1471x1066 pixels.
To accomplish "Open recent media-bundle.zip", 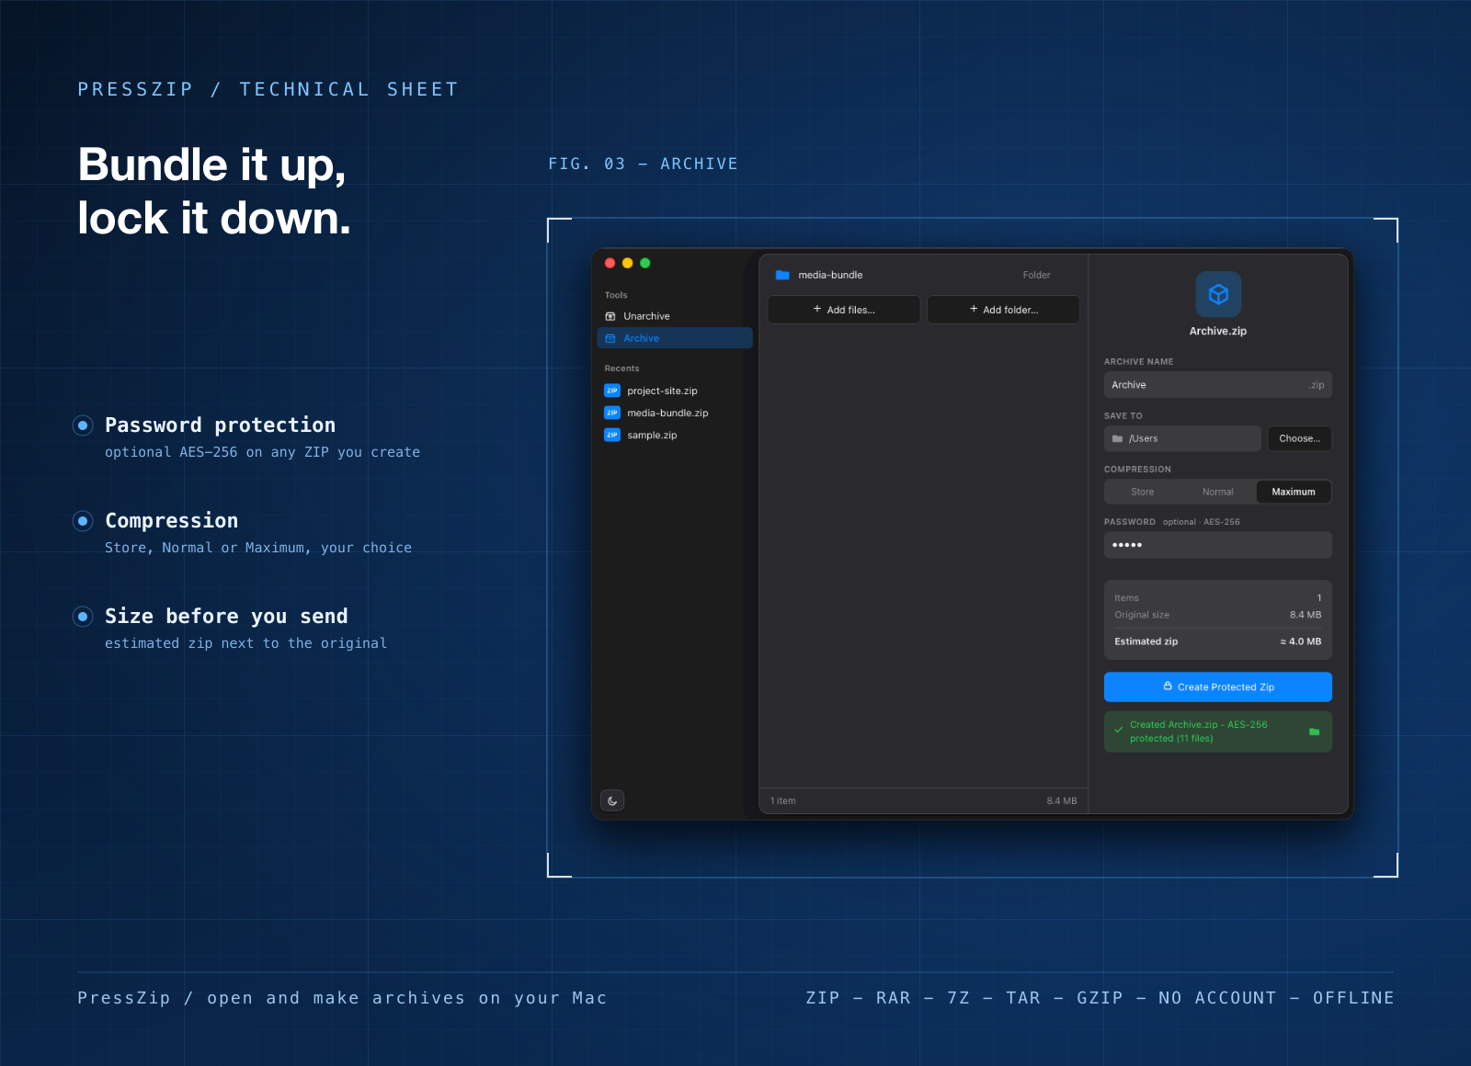I will click(x=675, y=413).
